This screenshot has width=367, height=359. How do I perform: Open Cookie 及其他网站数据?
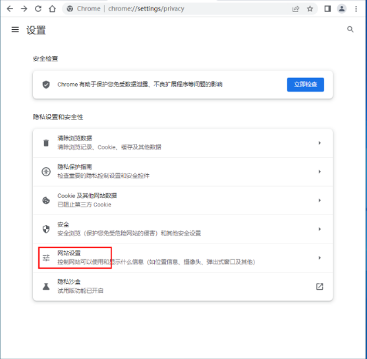coord(183,200)
